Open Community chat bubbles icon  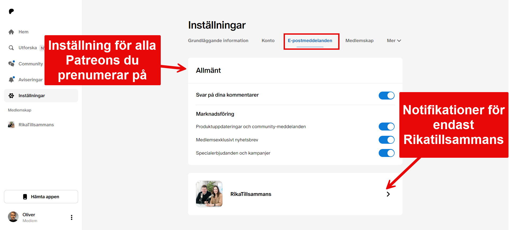click(x=11, y=64)
